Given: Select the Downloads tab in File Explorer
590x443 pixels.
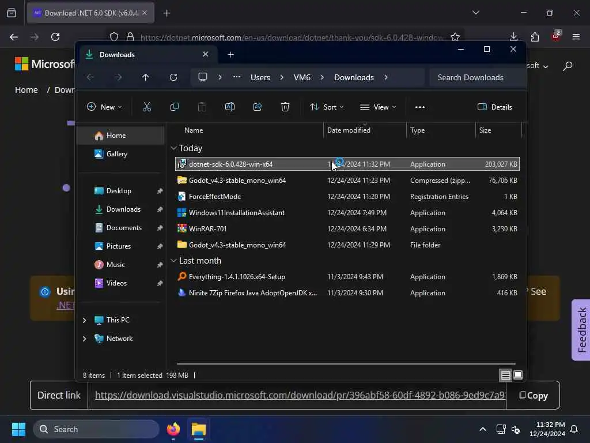Looking at the screenshot, I should click(x=147, y=55).
